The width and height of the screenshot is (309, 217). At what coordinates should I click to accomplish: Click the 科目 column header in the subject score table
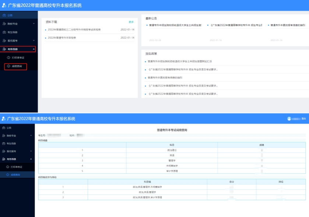point(172,145)
